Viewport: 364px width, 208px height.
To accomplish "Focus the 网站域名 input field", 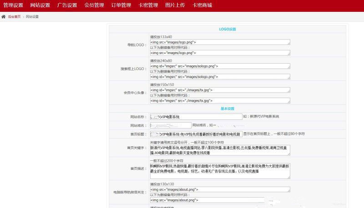I will (x=170, y=125).
